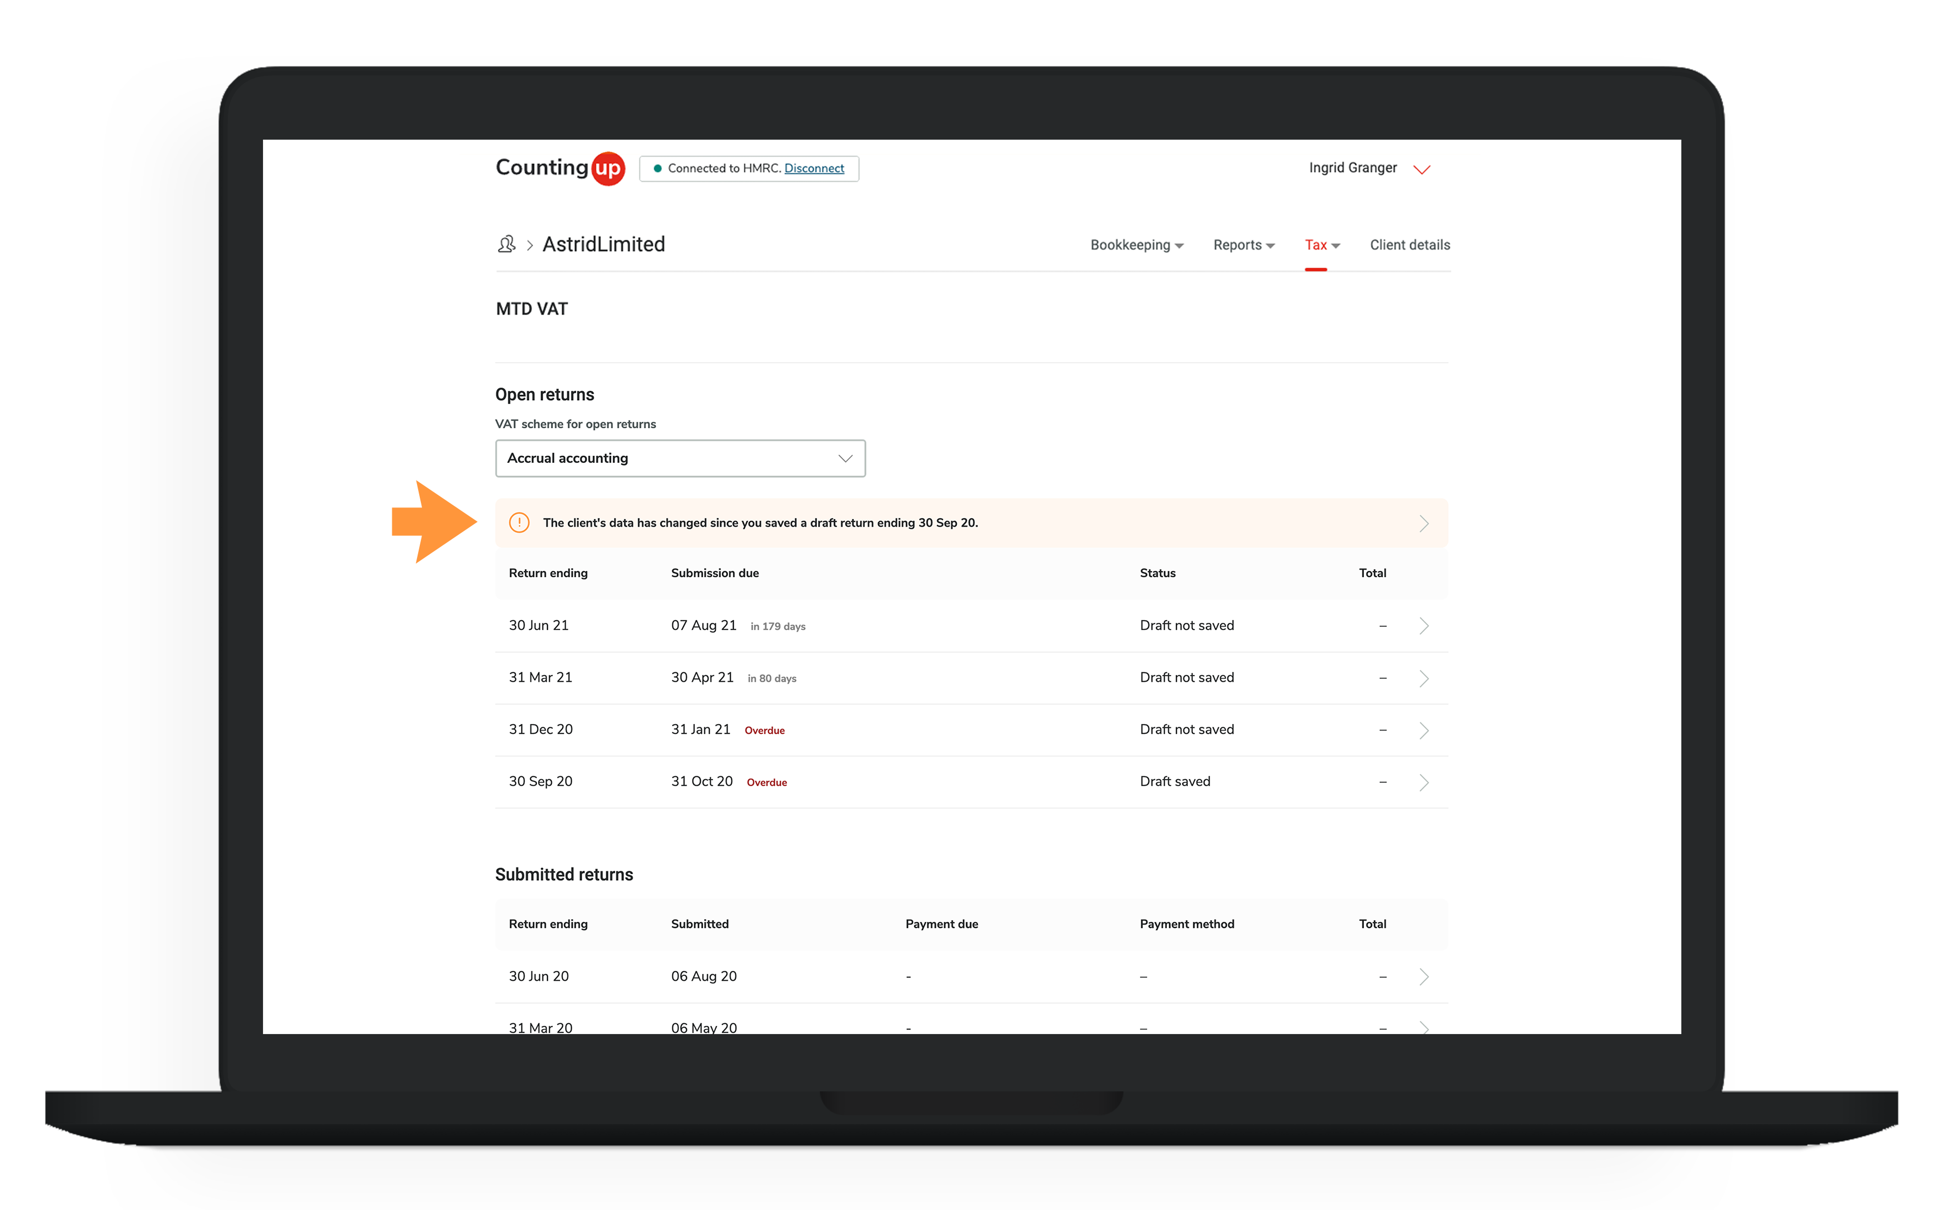Click the 31 Oct 20 submission due date

coord(701,781)
